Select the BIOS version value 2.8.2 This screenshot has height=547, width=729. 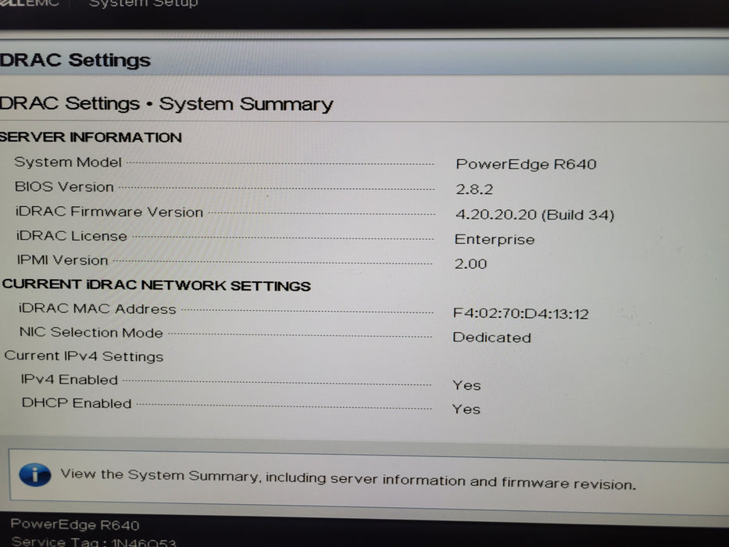474,189
